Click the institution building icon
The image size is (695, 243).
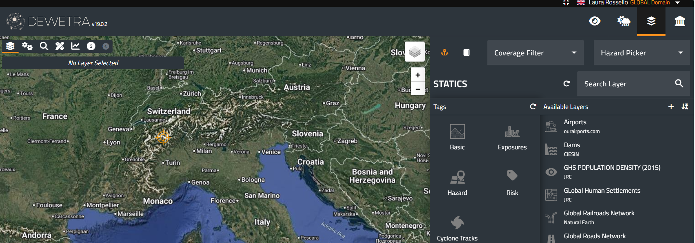[680, 21]
